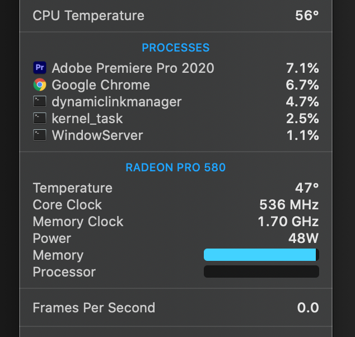Select the Adobe Premiere Pro 2020 process

tap(176, 68)
